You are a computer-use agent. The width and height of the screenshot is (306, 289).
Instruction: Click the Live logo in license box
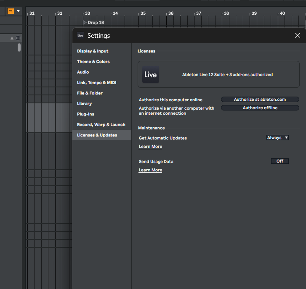[150, 74]
